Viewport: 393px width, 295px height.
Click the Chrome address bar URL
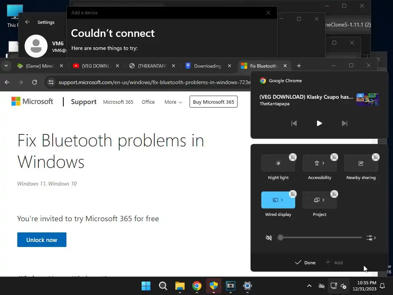154,82
